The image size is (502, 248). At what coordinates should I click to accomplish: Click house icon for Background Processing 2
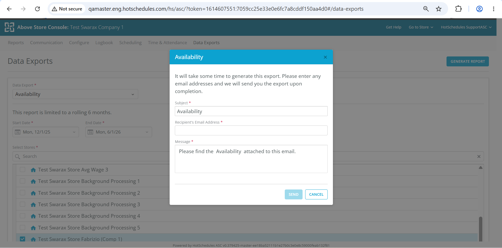33,193
